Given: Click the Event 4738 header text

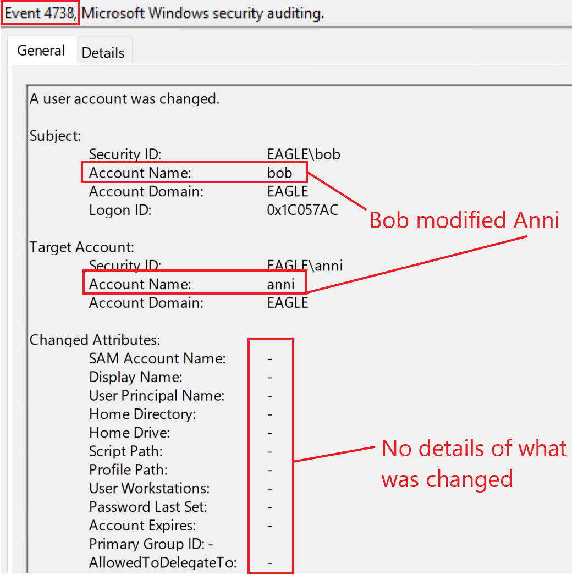Looking at the screenshot, I should (40, 13).
